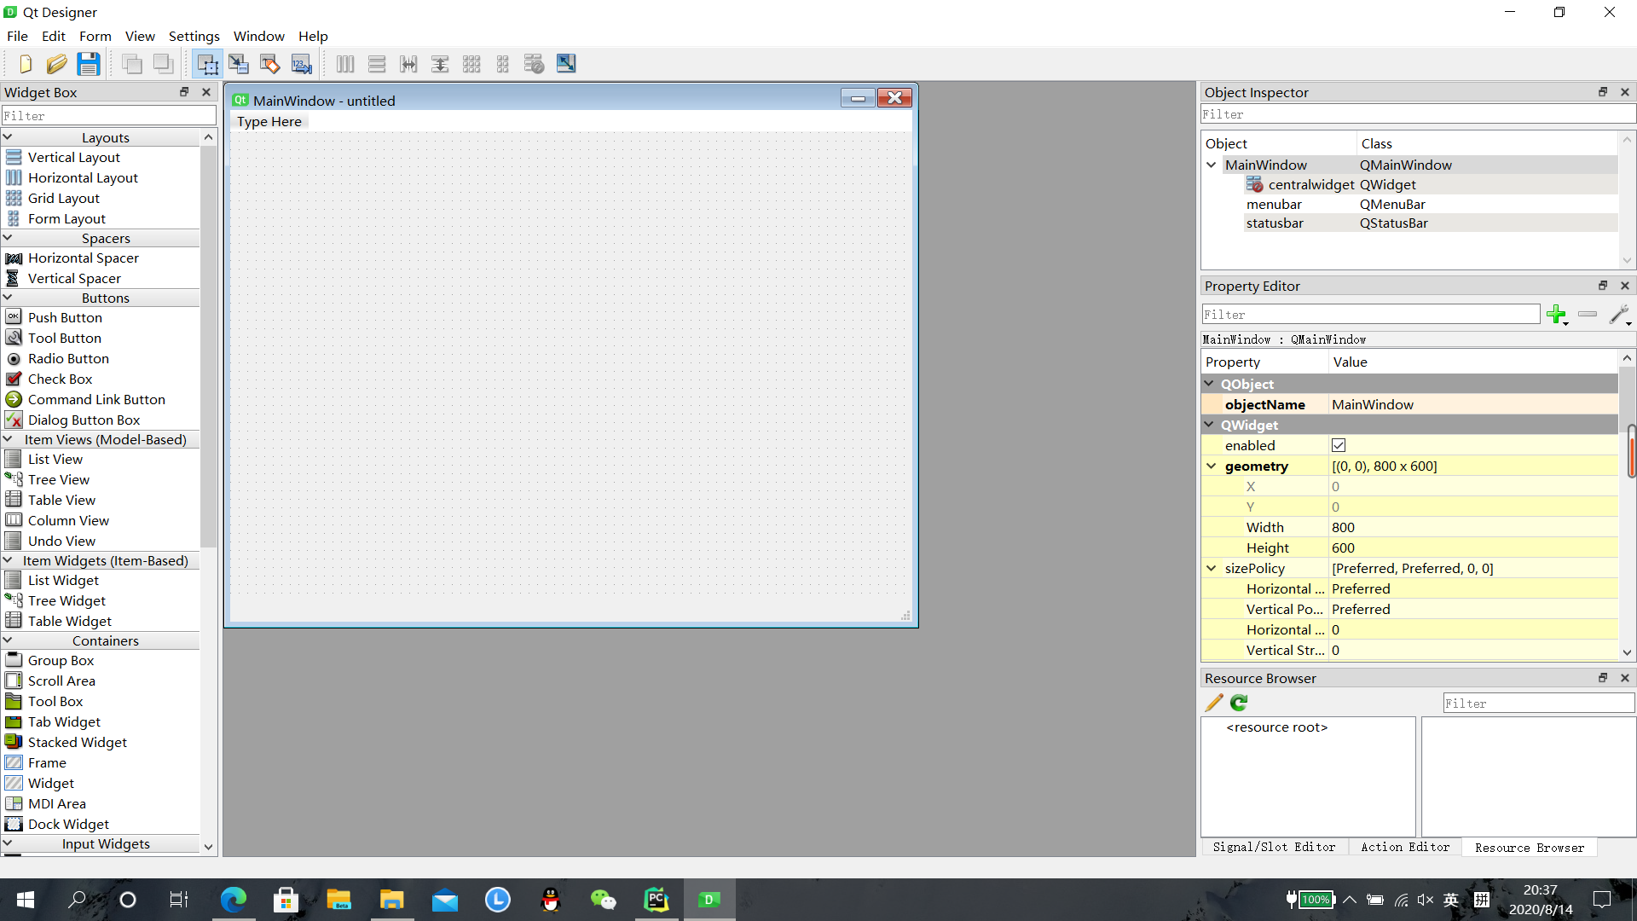The width and height of the screenshot is (1637, 921).
Task: Select Edit Signals/Slots mode icon
Action: (239, 64)
